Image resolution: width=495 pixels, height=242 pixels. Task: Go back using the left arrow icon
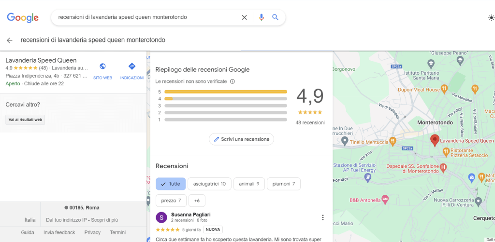tap(9, 40)
